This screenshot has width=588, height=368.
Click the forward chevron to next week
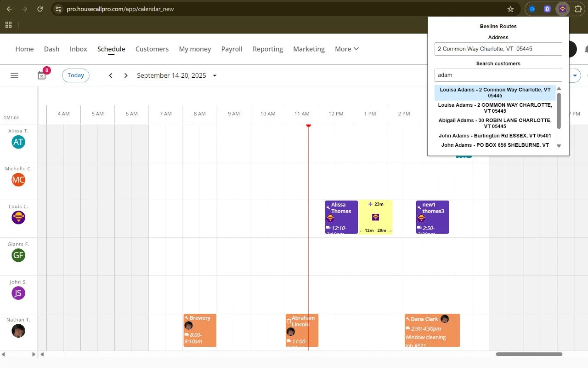[126, 75]
